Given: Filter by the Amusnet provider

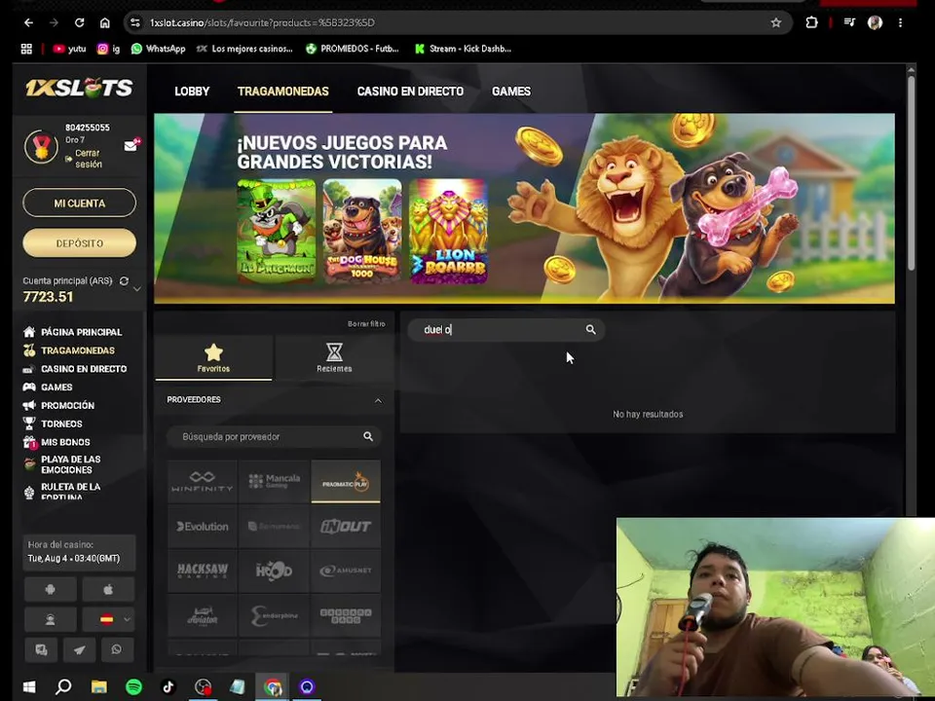Looking at the screenshot, I should (x=346, y=571).
